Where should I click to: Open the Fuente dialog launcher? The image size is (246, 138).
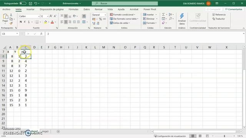pos(57,28)
